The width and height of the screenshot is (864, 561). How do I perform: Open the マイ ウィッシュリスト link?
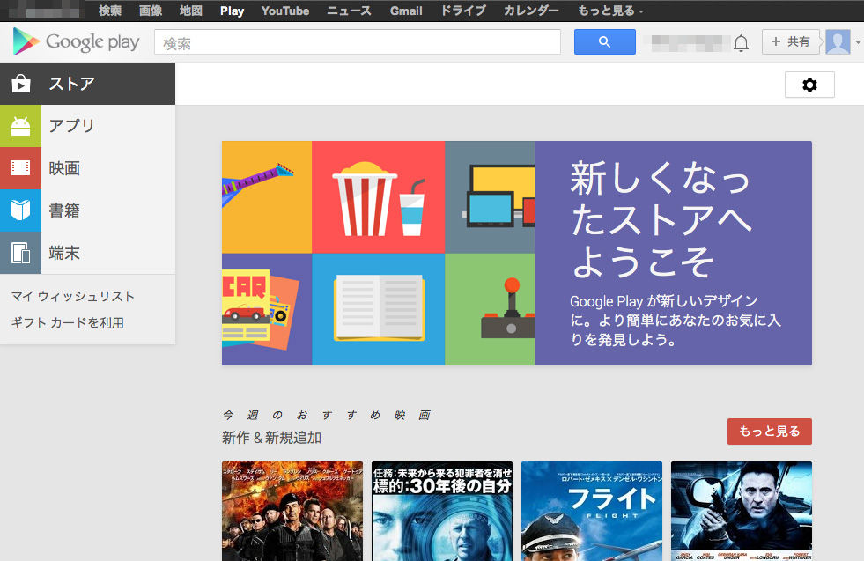tap(73, 297)
